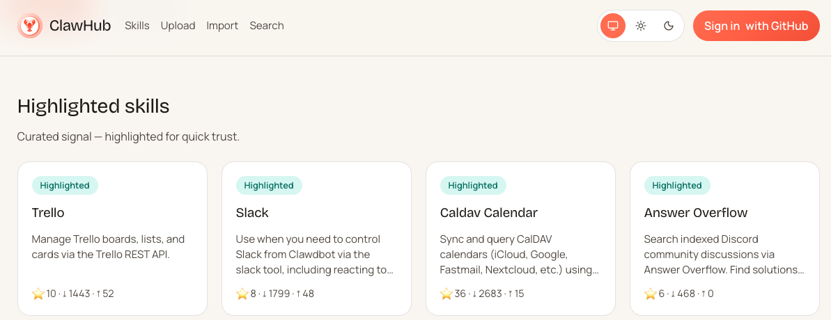Click the star icon on Slack card
This screenshot has height=320, width=831.
click(242, 294)
